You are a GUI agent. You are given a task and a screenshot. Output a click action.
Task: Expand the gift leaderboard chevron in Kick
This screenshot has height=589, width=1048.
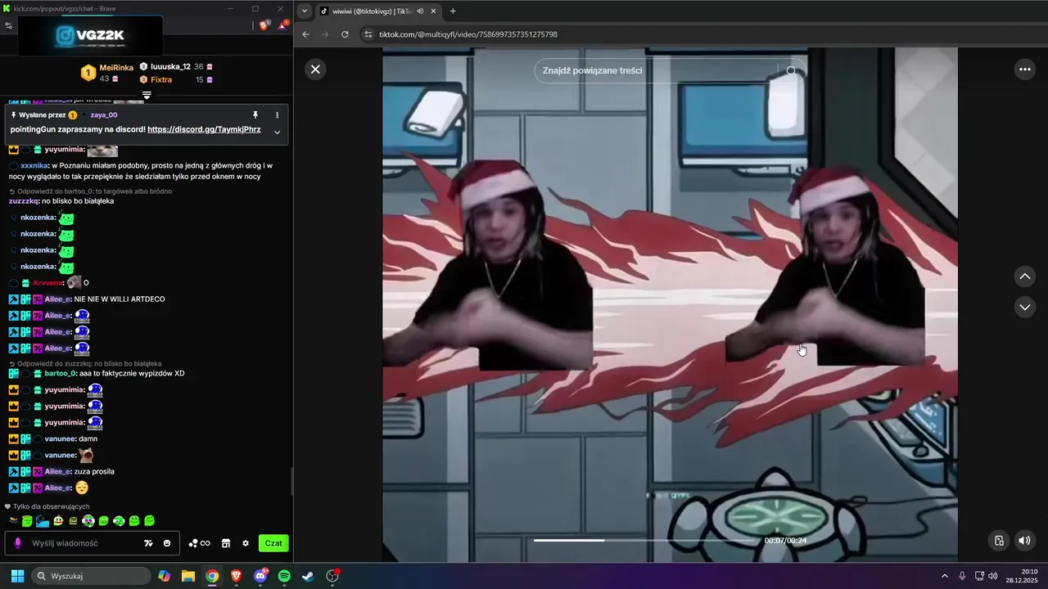click(147, 96)
